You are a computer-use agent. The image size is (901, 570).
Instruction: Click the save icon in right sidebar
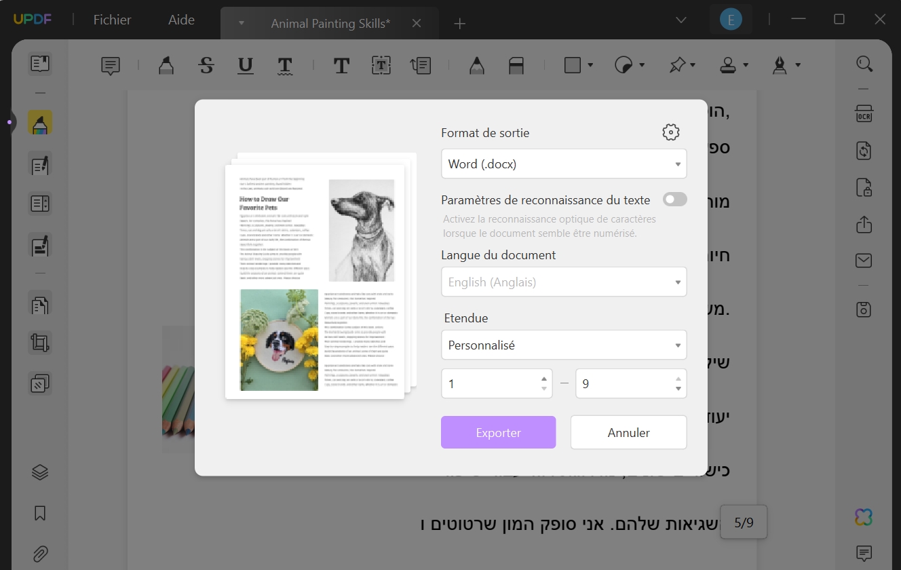(864, 309)
